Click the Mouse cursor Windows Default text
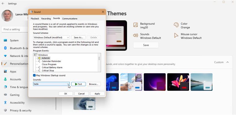 [191, 36]
